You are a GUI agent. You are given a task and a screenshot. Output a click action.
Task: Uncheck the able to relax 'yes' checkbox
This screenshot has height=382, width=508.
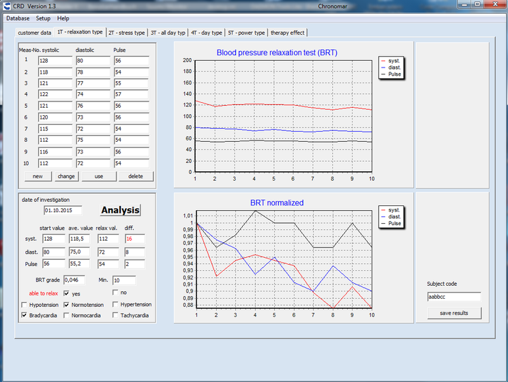point(67,293)
